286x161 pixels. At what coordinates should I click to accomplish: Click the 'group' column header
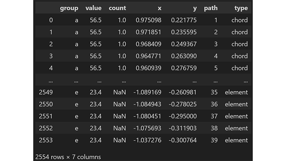tap(69, 8)
